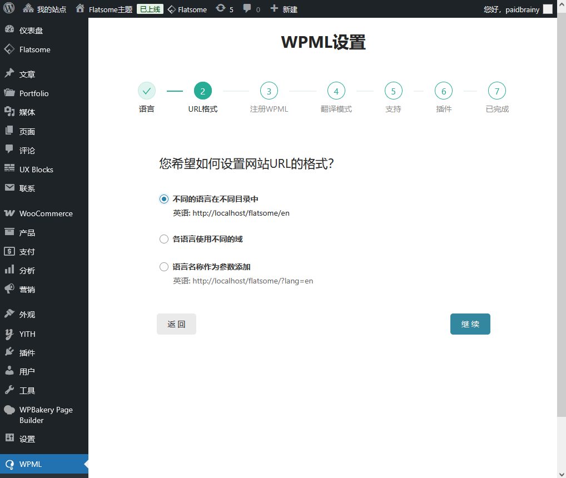This screenshot has width=566, height=478.
Task: Click step 4 翻译模式 circle
Action: pos(336,91)
